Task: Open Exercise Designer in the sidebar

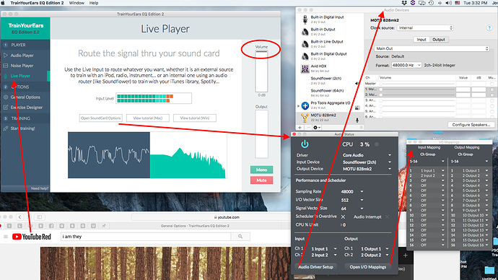Action: tap(27, 108)
